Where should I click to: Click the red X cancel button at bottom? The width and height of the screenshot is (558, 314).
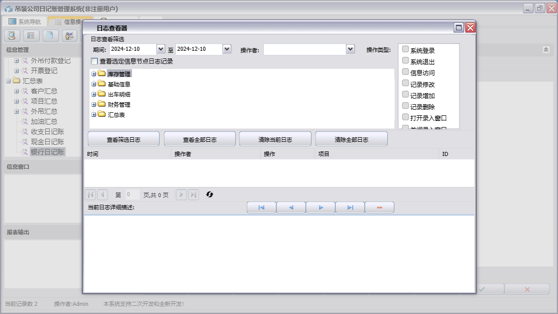click(527, 289)
